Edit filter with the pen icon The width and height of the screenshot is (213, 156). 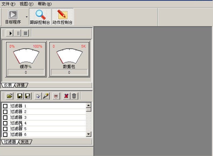46,96
